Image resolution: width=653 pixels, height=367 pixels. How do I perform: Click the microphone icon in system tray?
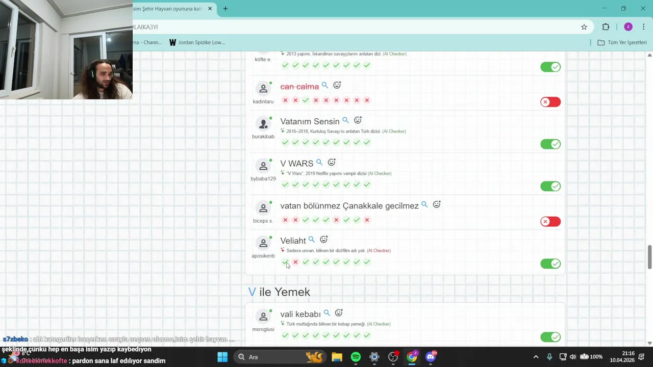point(549,357)
